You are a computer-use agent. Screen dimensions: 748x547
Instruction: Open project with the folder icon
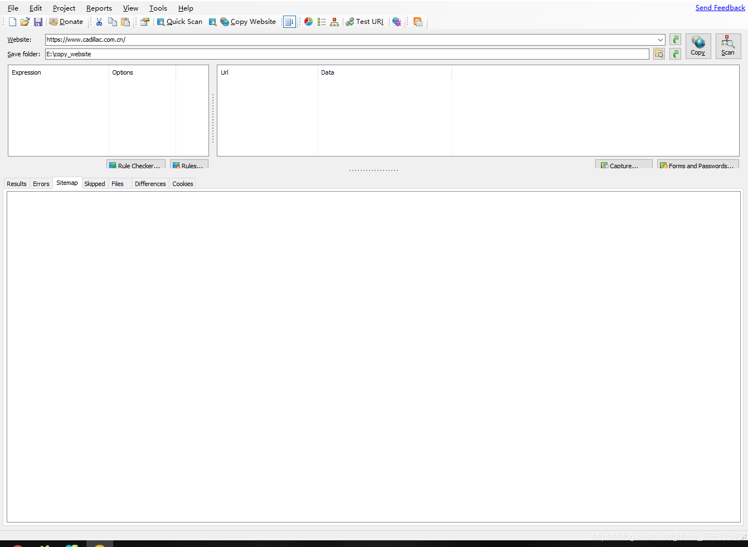click(x=25, y=22)
